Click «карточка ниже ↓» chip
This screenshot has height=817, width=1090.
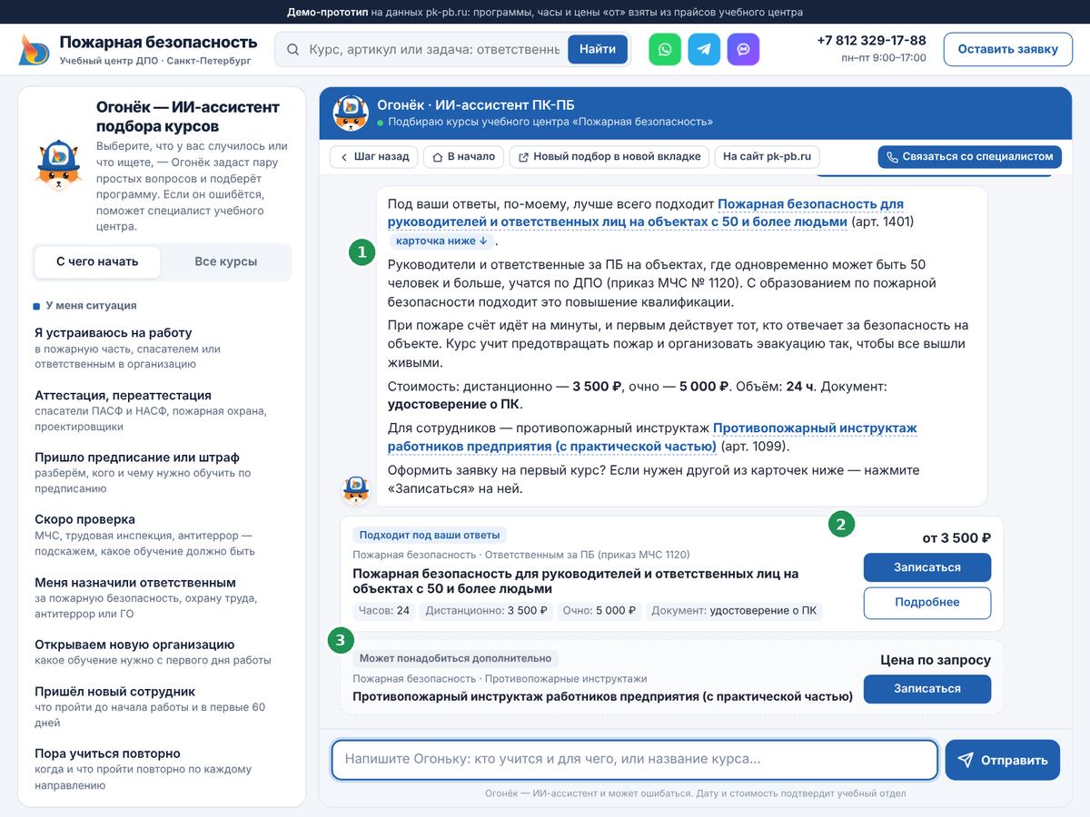pyautogui.click(x=443, y=241)
